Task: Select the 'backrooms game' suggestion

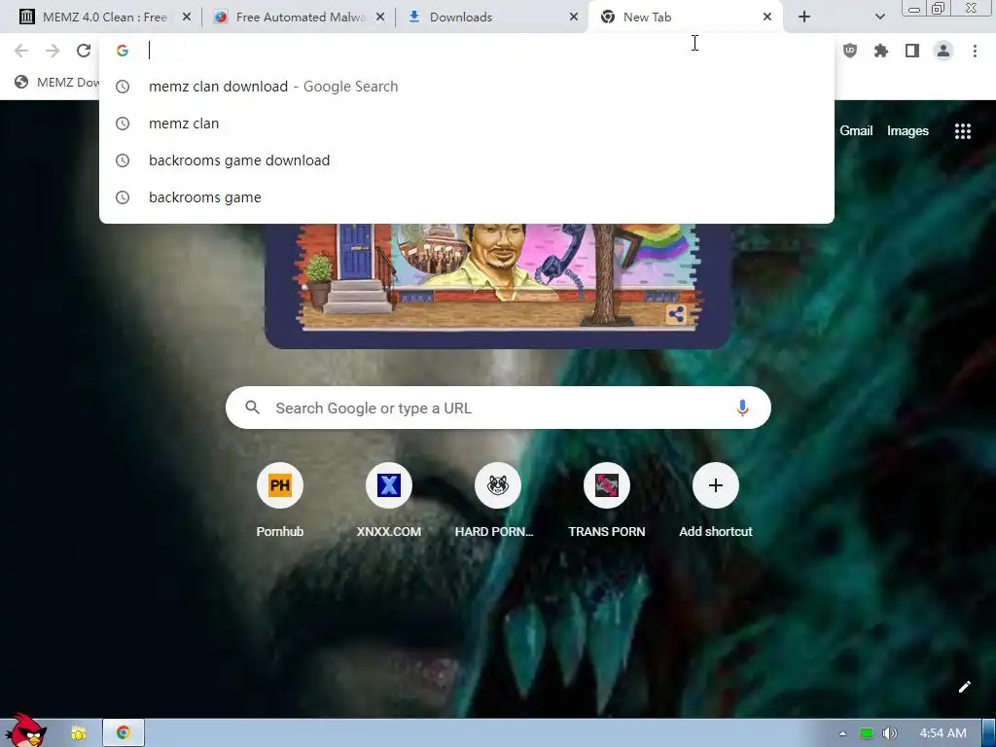Action: (x=466, y=196)
